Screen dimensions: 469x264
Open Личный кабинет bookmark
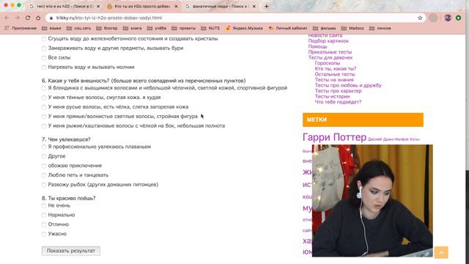288,28
